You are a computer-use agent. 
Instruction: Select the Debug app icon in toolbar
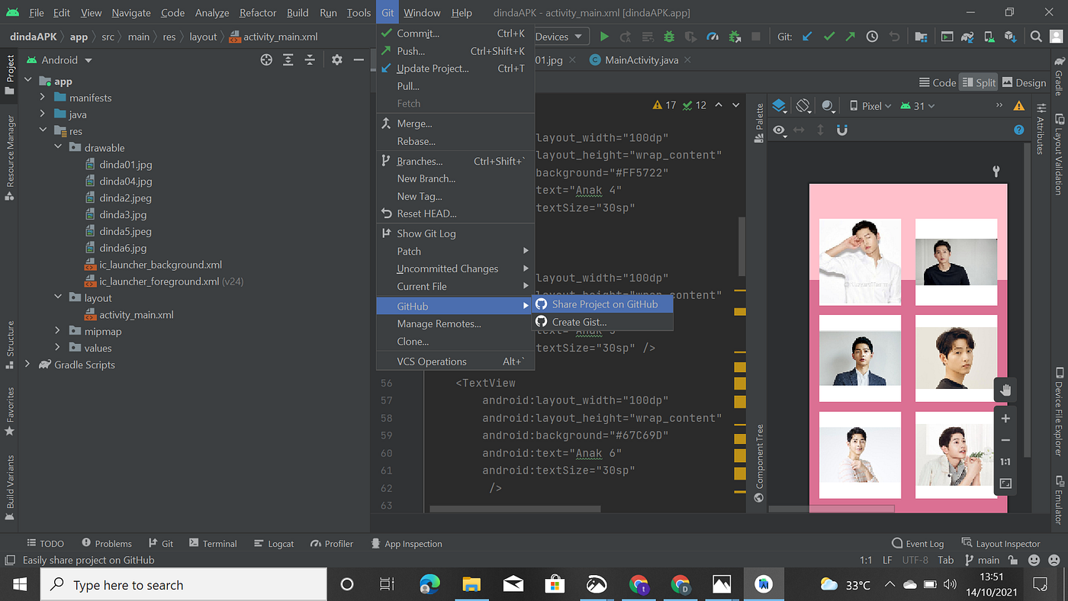(x=667, y=36)
